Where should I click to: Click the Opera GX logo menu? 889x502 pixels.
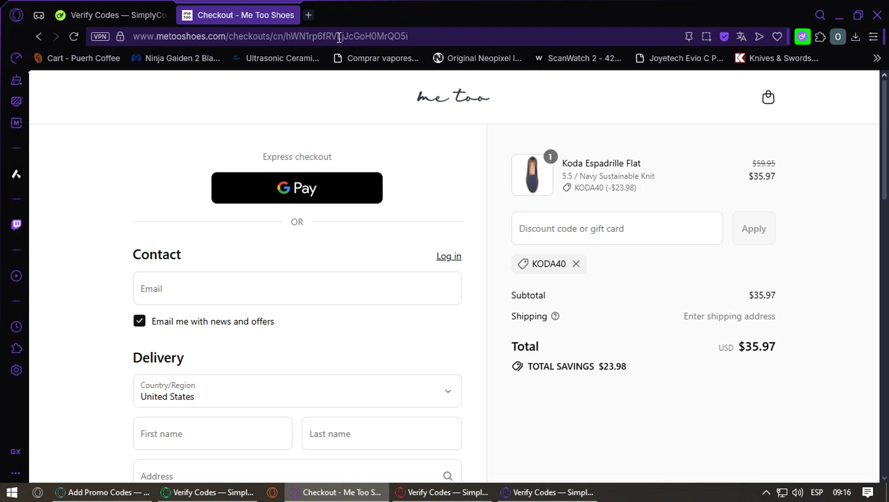16,15
